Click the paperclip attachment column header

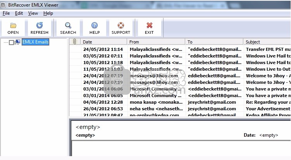point(75,42)
